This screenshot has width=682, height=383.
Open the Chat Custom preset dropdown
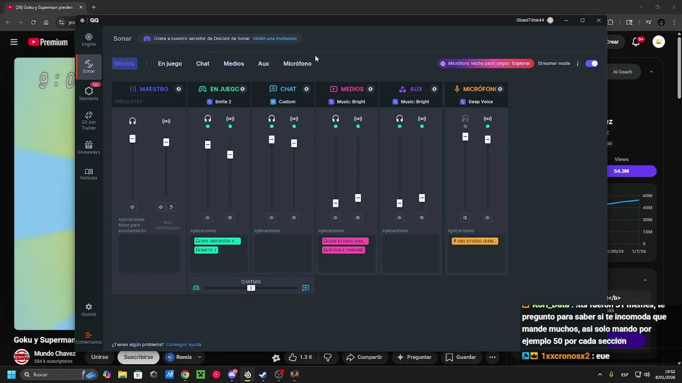[283, 102]
